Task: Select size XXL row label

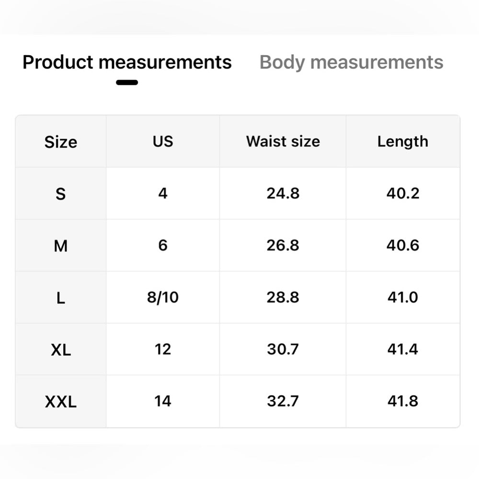Action: click(61, 401)
